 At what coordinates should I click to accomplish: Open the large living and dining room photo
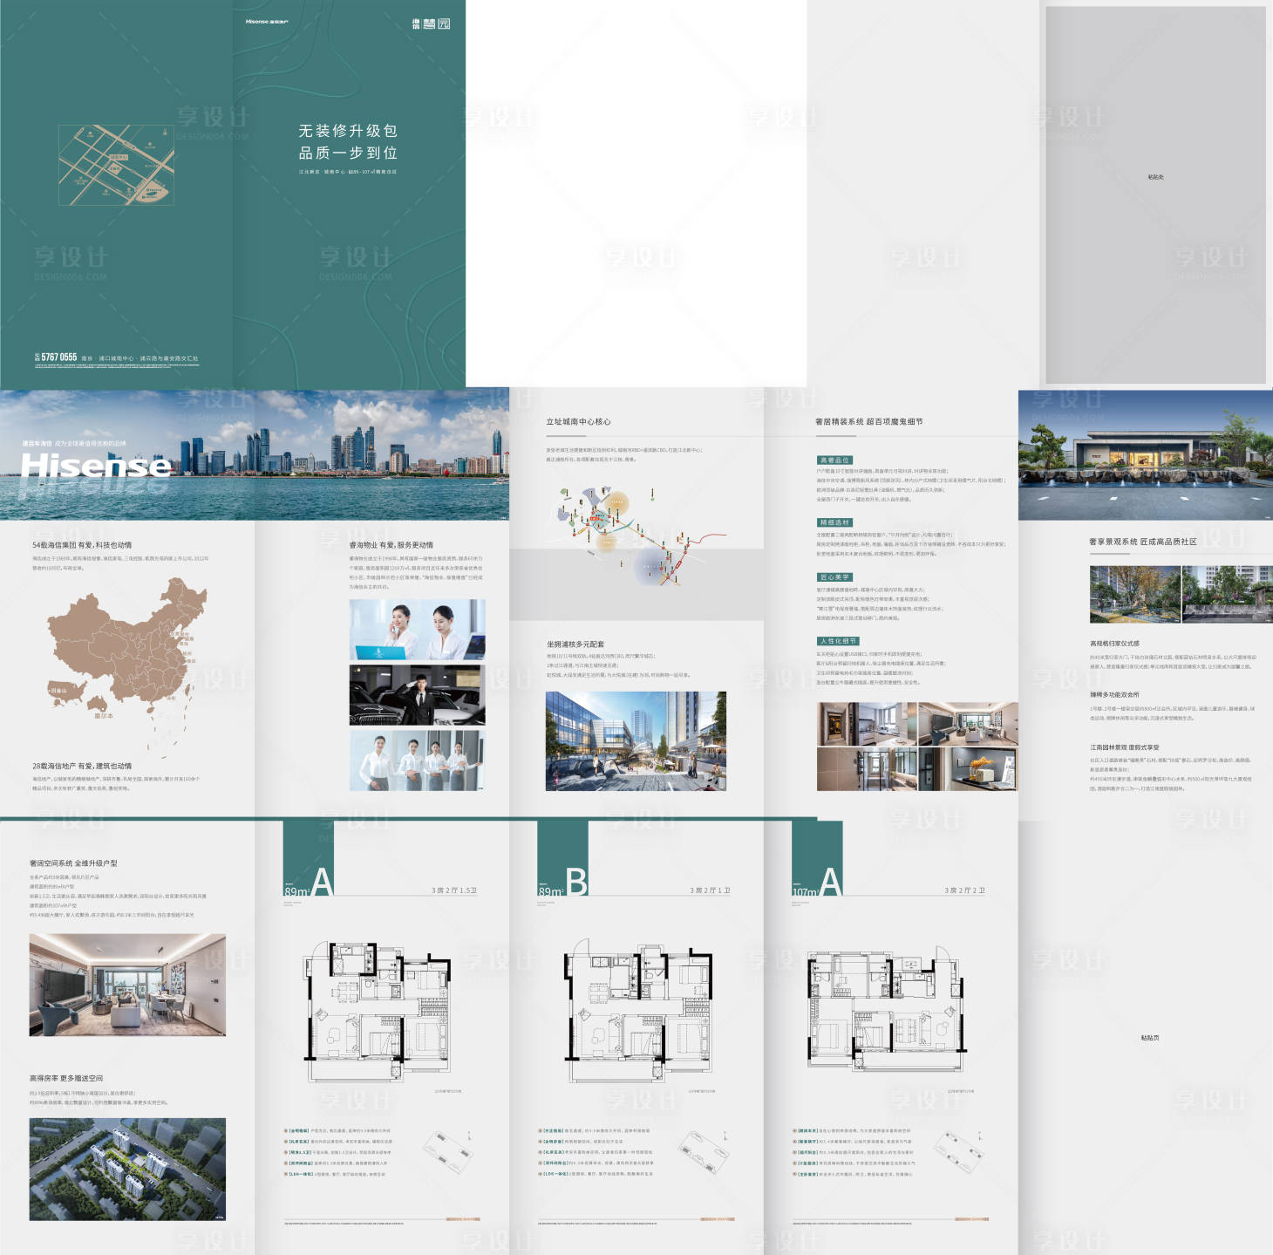tap(127, 985)
